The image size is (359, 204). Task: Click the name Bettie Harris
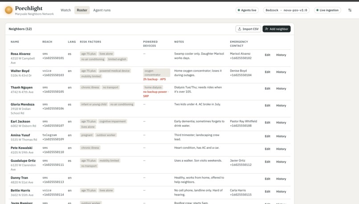[20, 190]
